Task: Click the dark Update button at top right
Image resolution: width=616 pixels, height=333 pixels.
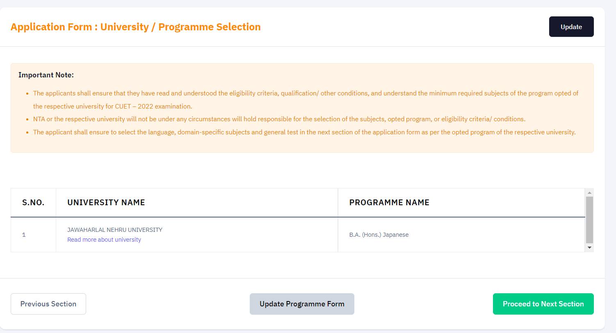Action: (x=571, y=26)
